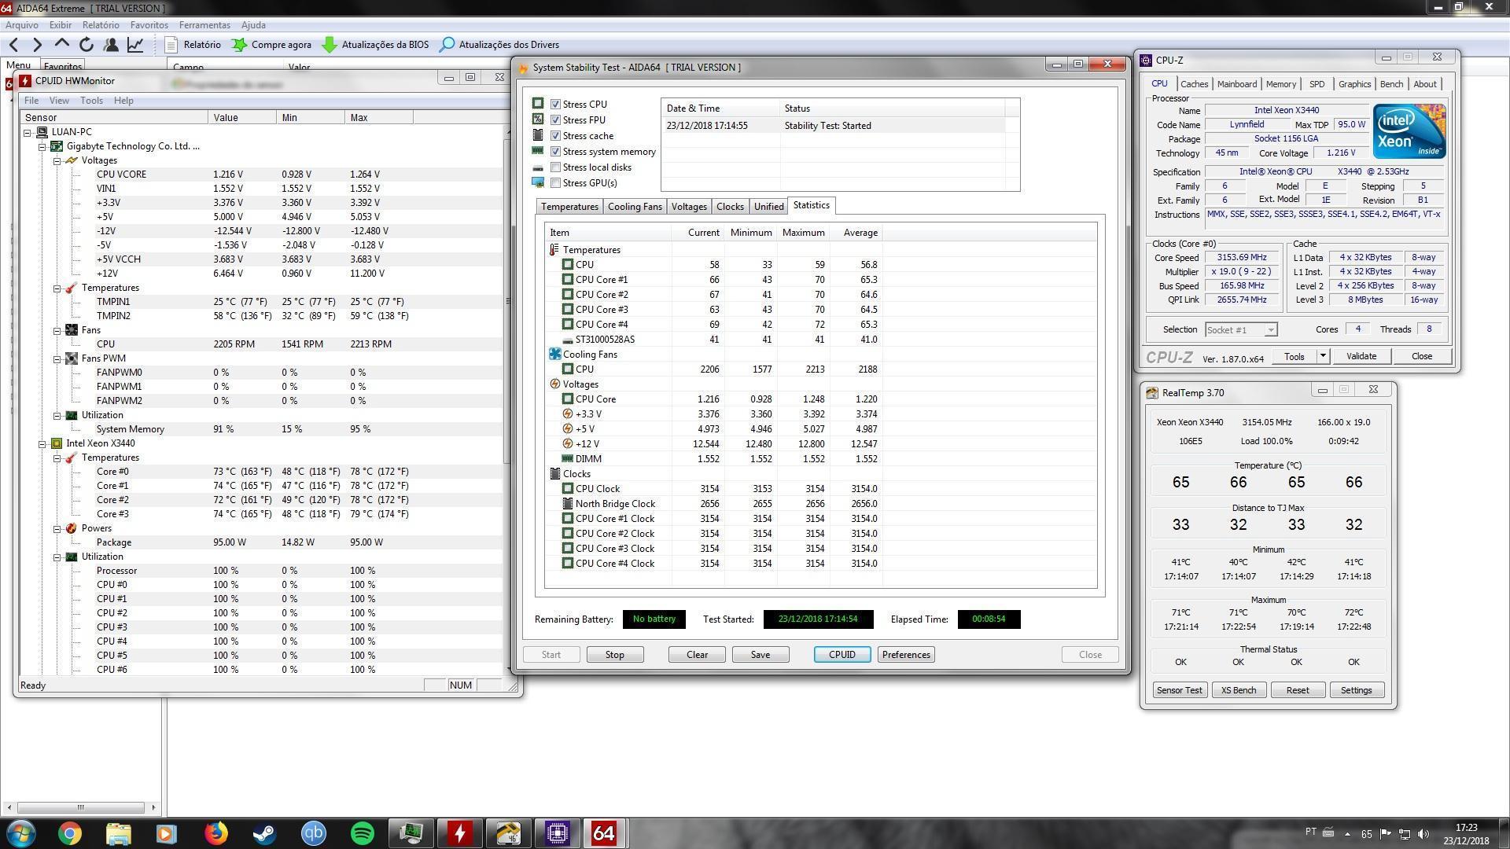Click RealTemp XS Bench button

1239,690
